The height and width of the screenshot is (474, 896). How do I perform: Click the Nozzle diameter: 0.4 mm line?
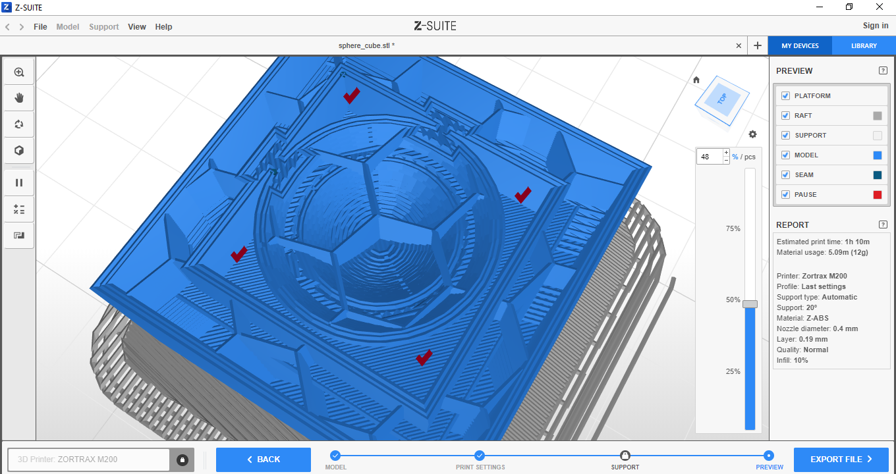pyautogui.click(x=816, y=329)
